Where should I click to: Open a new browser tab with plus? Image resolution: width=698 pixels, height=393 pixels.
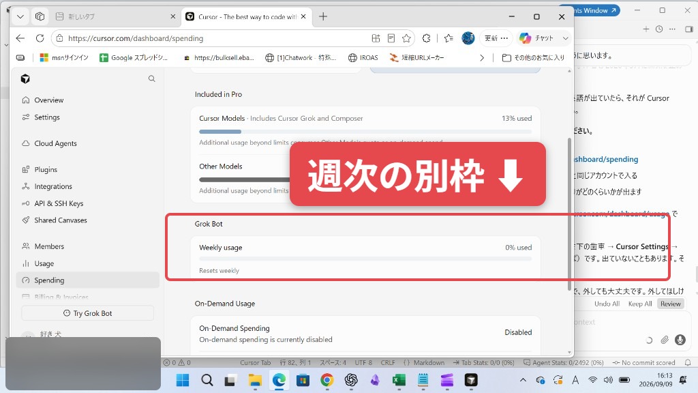pos(323,16)
